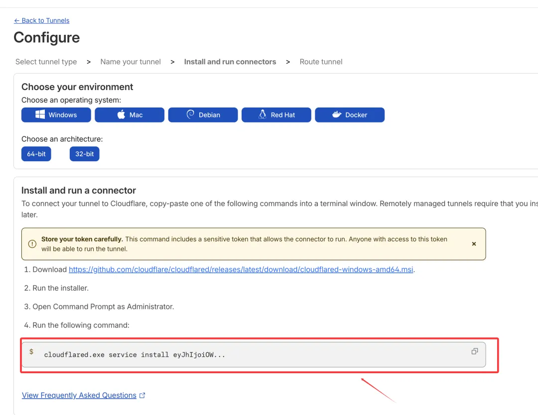Image resolution: width=538 pixels, height=415 pixels.
Task: Click 'Open Command Prompt as Administrator.' step
Action: [103, 307]
